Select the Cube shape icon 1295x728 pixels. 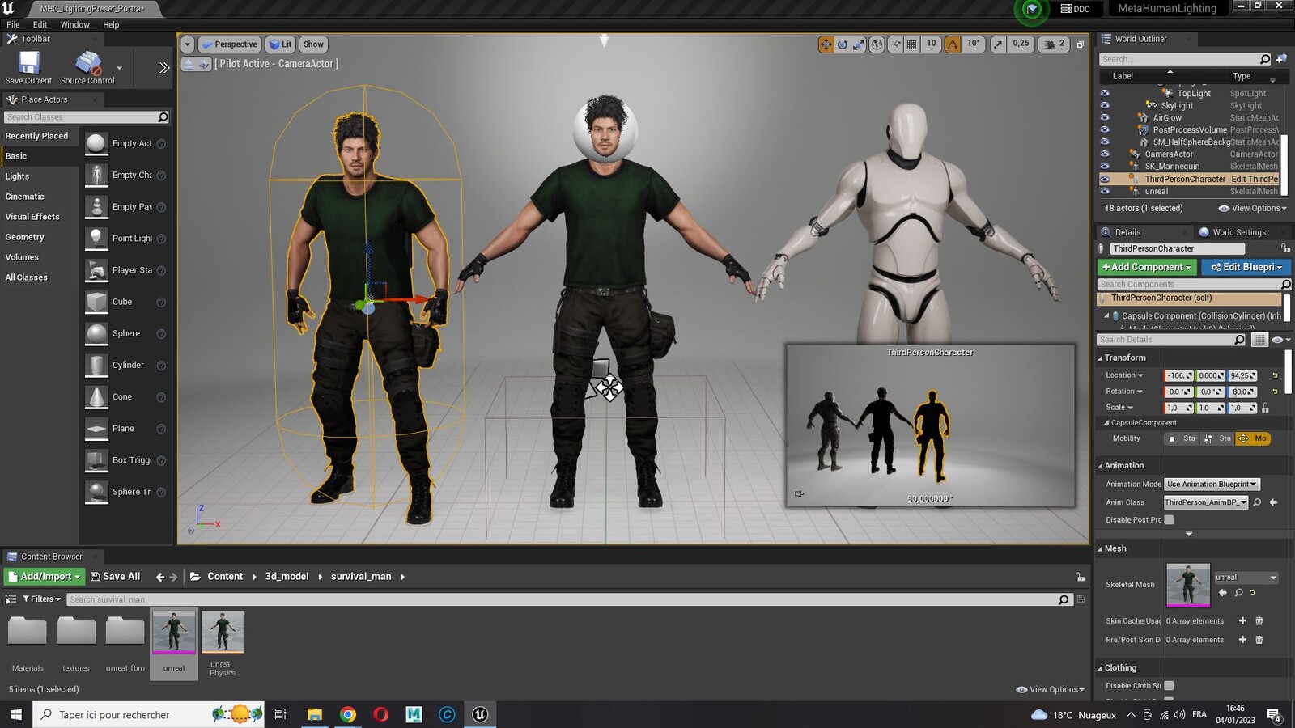click(x=96, y=302)
